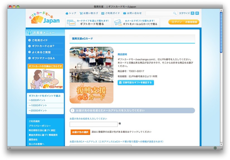Screen dimensions: 230x160
Task: Open 資金決済法に基づく情報提供 link
Action: click(x=43, y=135)
